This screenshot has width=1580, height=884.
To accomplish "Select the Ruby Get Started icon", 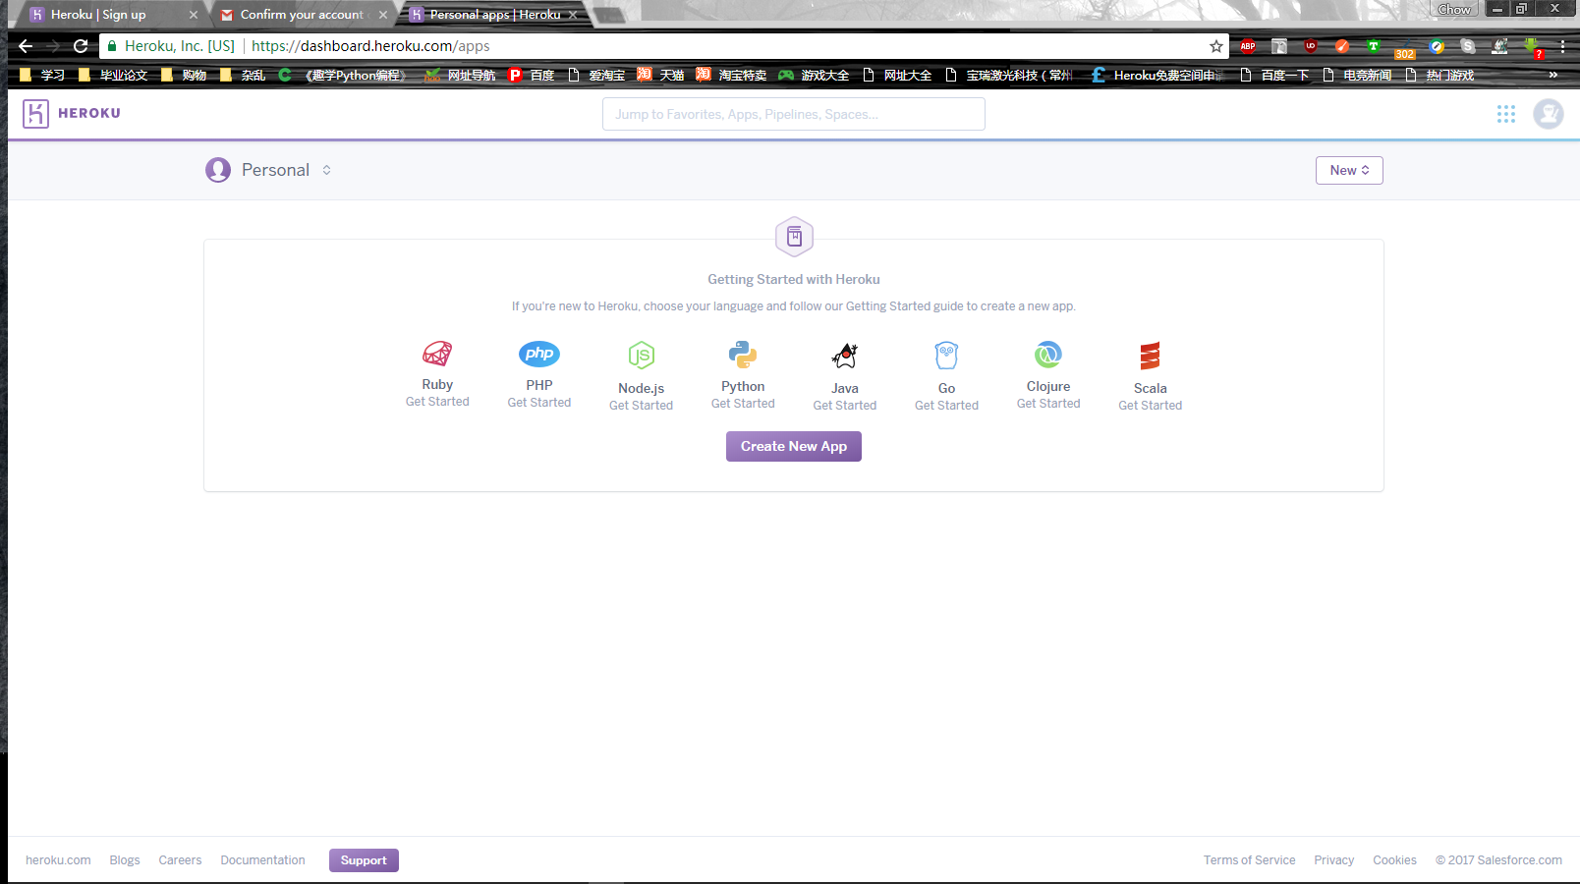I will [x=437, y=356].
